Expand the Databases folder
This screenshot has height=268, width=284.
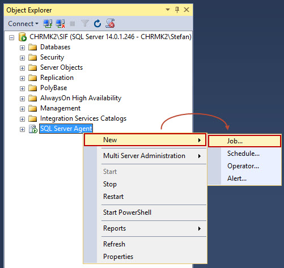[22, 48]
